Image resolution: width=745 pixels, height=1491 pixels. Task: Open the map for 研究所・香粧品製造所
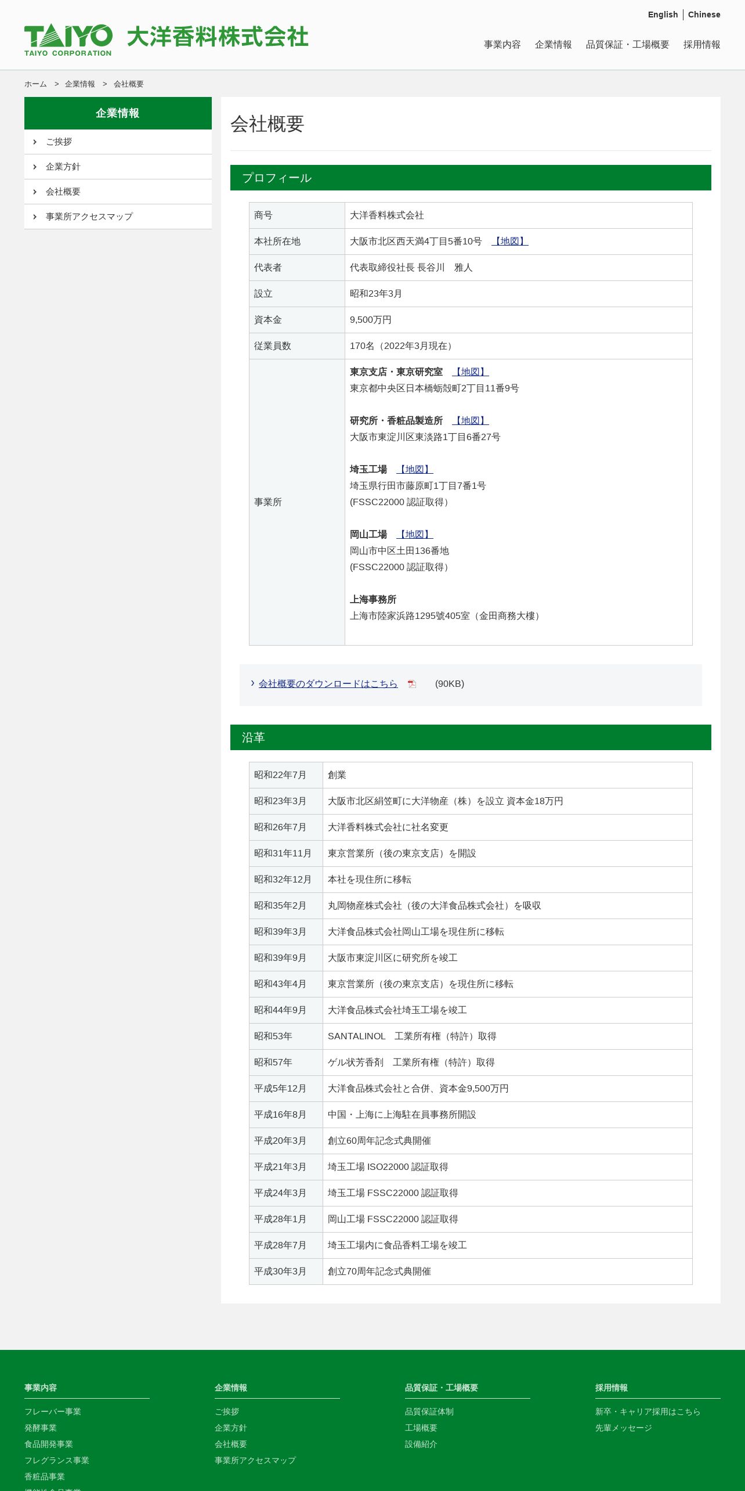click(471, 421)
